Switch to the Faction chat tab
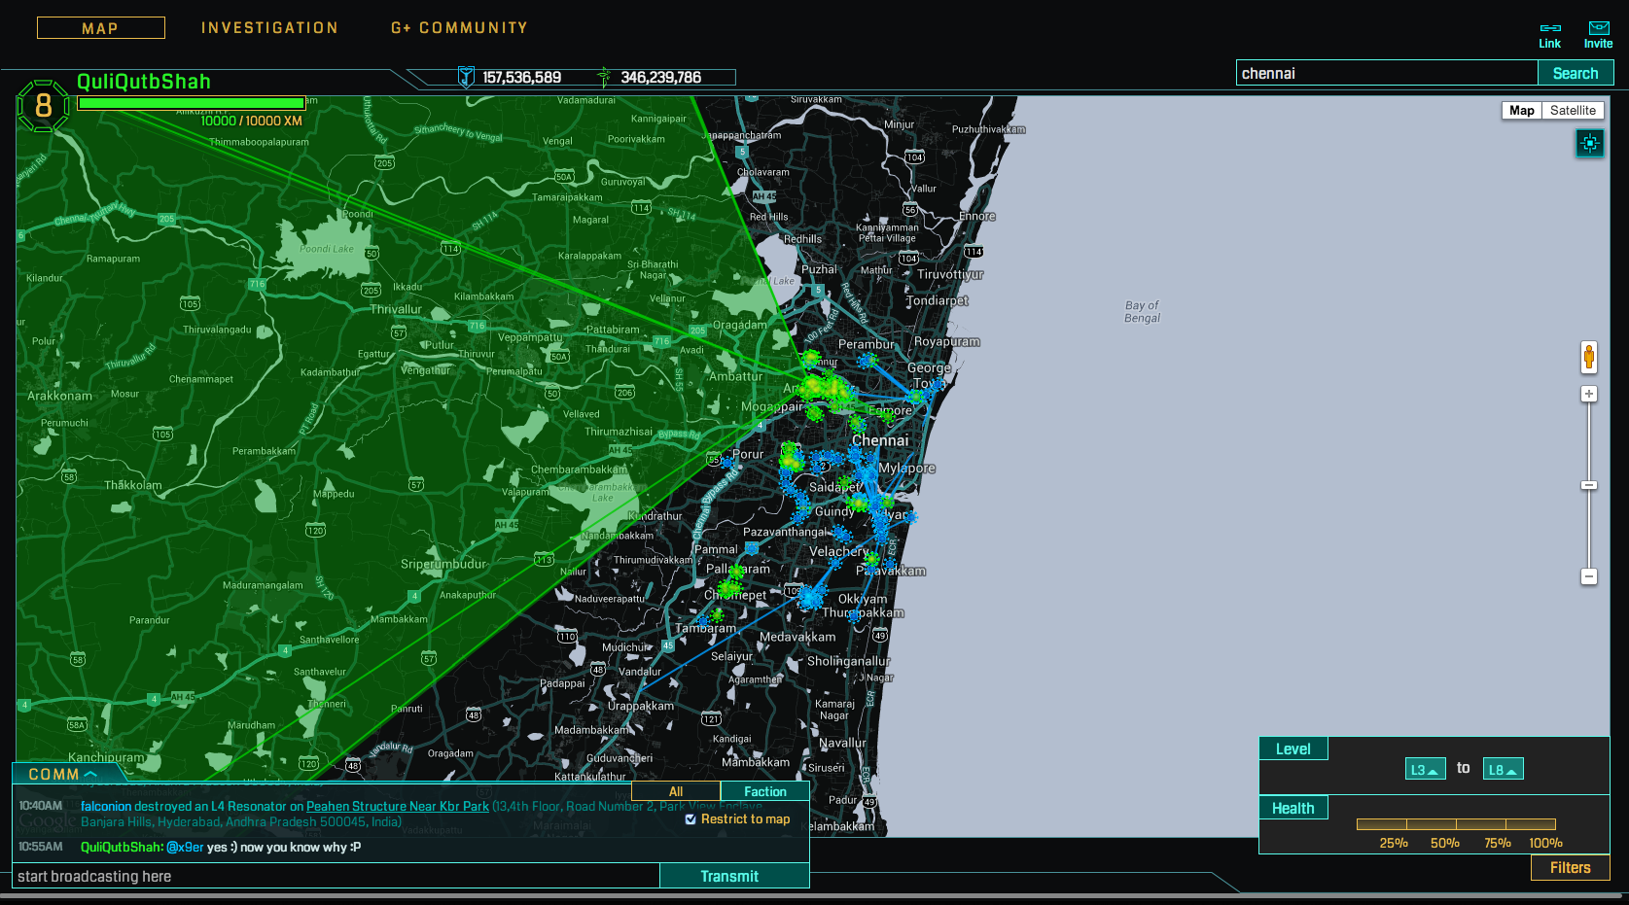This screenshot has width=1629, height=905. pos(764,791)
